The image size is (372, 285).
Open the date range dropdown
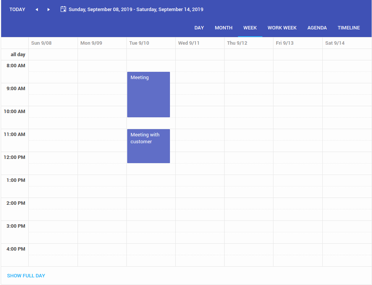point(132,10)
